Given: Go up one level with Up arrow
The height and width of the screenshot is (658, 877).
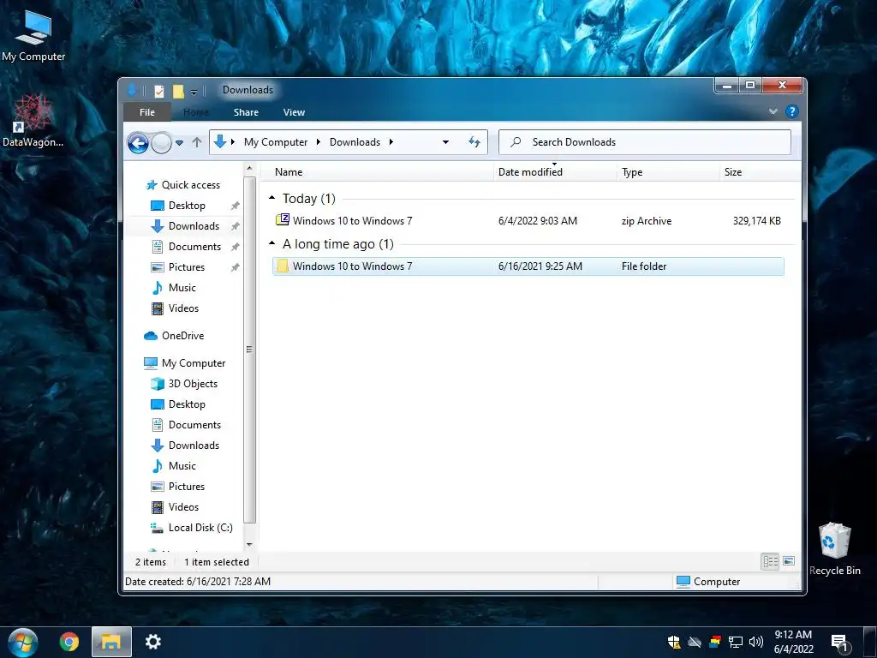Looking at the screenshot, I should tap(197, 142).
